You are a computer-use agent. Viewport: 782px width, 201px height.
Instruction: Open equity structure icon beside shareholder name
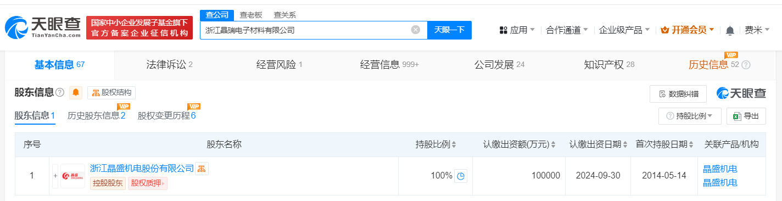point(202,169)
